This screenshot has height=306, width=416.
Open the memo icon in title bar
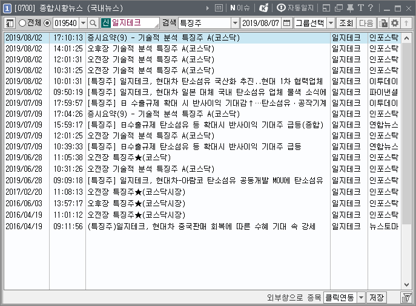tap(219, 8)
